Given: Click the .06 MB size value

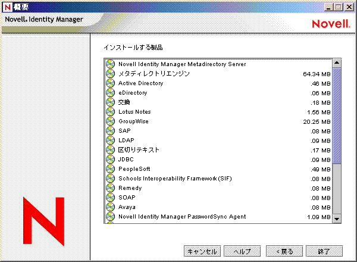Looking at the screenshot, I should [321, 93].
